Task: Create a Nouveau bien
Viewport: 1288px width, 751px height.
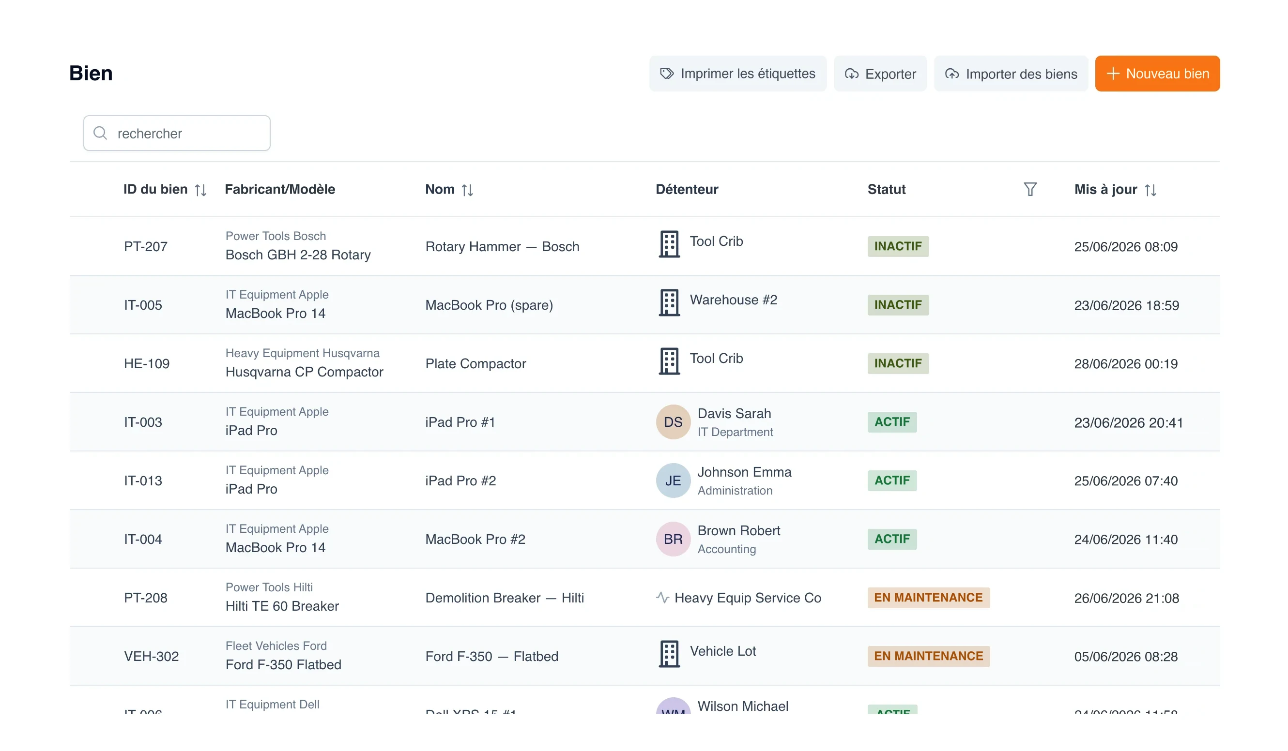Action: [1157, 74]
